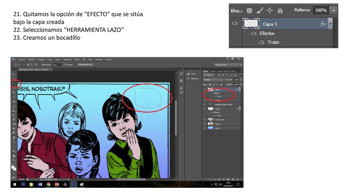Click the Perfeccionar borde button
This screenshot has height=196, width=349.
point(86,65)
